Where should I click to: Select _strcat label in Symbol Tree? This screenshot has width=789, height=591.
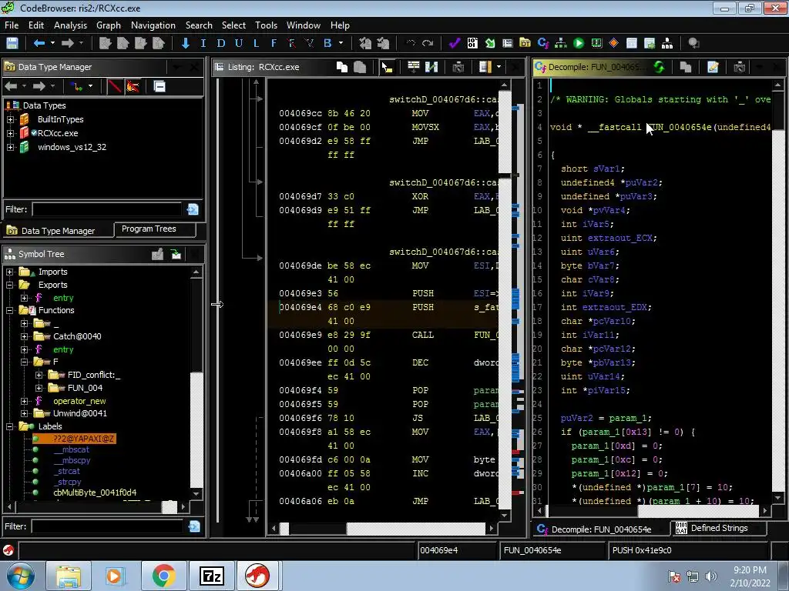click(67, 472)
